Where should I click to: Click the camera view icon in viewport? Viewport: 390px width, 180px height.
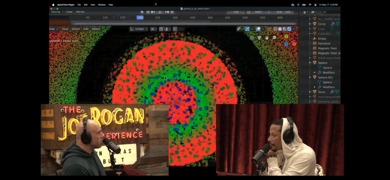259,38
